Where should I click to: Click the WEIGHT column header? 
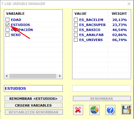tap(119, 14)
